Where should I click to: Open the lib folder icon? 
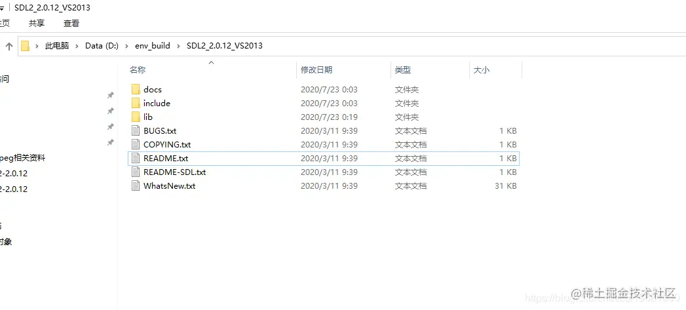click(136, 117)
